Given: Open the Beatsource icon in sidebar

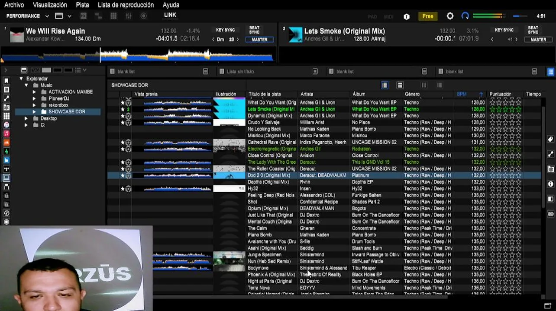Looking at the screenshot, I should [x=6, y=160].
